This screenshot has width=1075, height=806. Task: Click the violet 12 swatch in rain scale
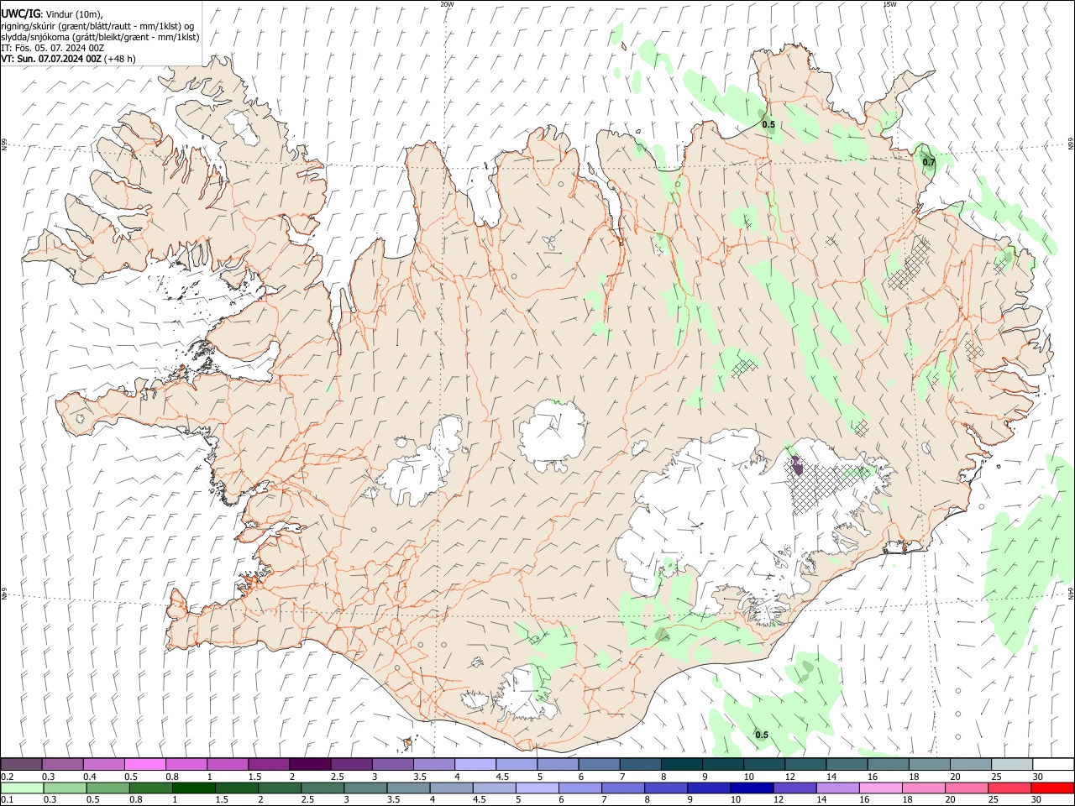coord(794,788)
